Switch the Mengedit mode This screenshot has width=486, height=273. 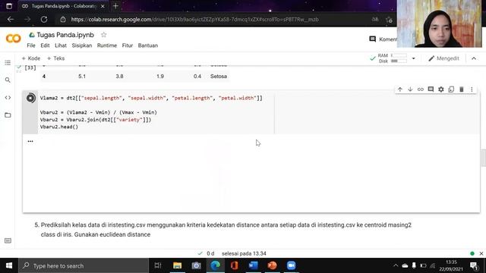coord(443,58)
